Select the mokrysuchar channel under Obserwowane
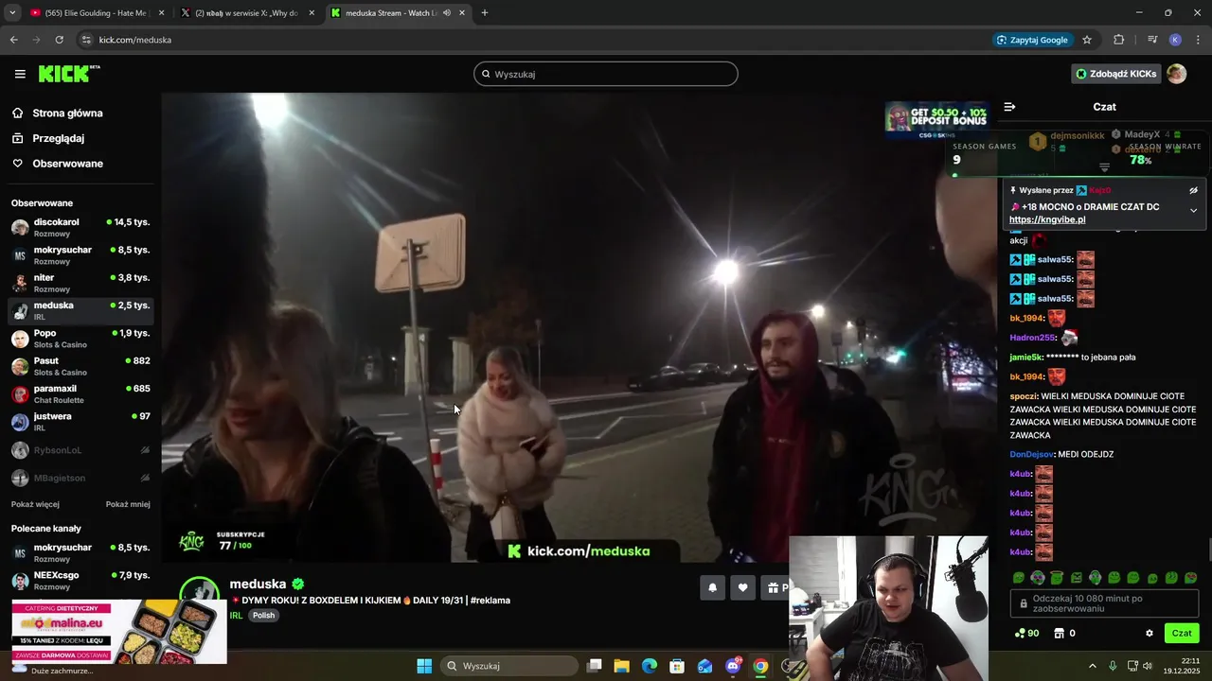 coord(80,255)
